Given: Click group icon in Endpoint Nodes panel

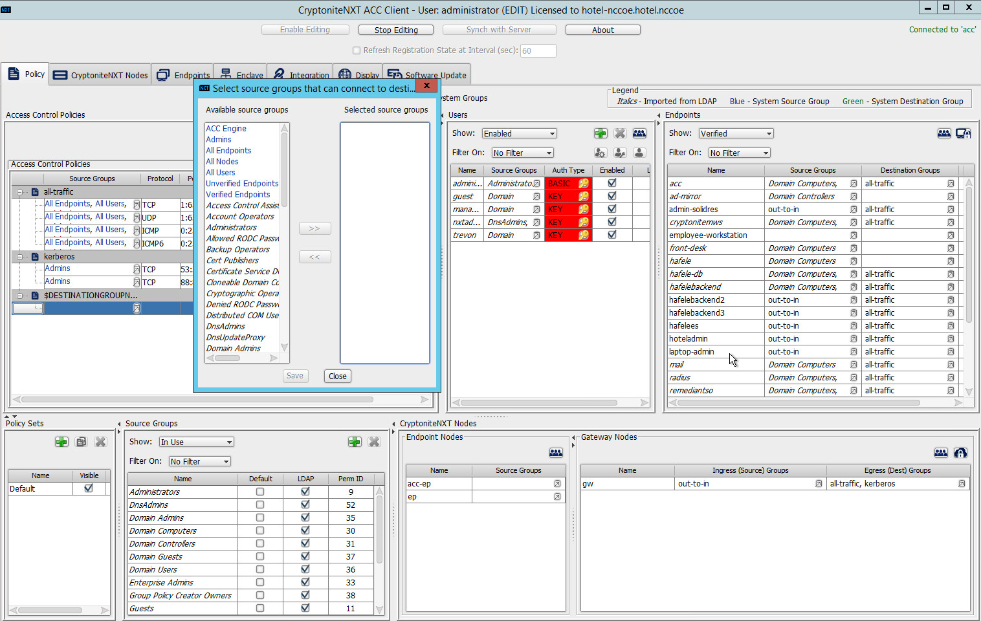Looking at the screenshot, I should tap(556, 453).
